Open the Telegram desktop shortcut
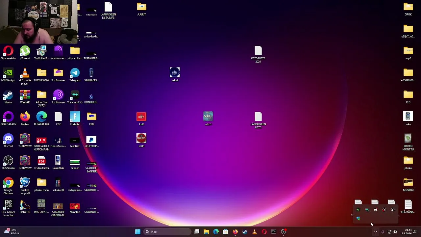The width and height of the screenshot is (421, 237). pyautogui.click(x=75, y=75)
